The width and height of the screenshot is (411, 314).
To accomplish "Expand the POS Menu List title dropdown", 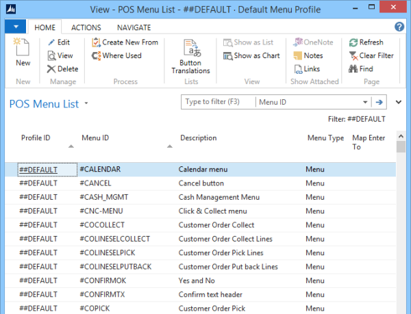I will click(86, 105).
